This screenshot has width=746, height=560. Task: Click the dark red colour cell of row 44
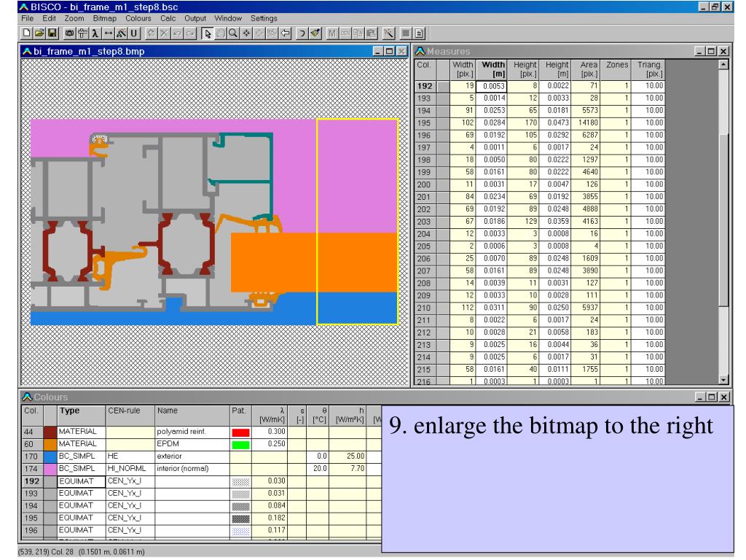tap(50, 432)
